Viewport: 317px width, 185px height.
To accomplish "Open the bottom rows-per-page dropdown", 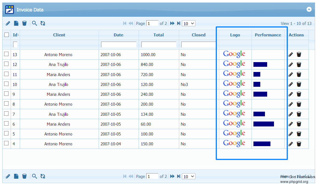I will click(189, 177).
